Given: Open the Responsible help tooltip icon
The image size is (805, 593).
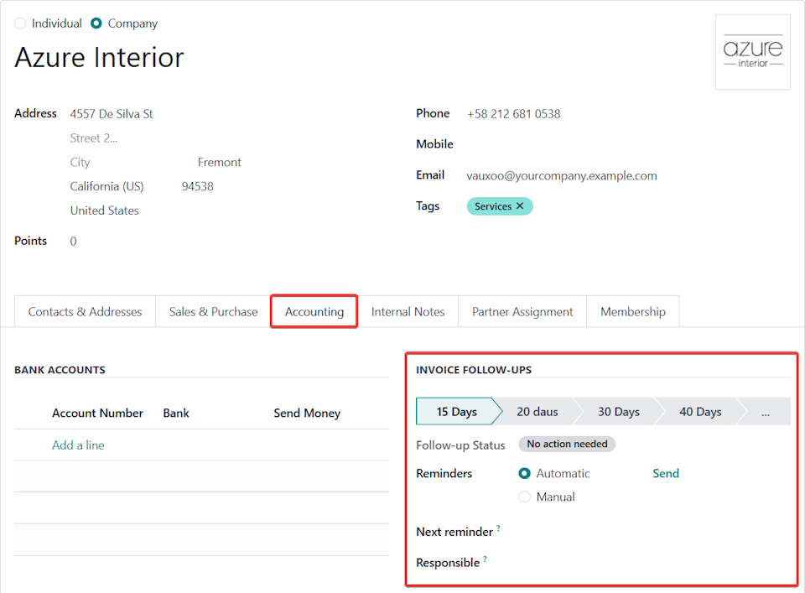Looking at the screenshot, I should tap(486, 559).
